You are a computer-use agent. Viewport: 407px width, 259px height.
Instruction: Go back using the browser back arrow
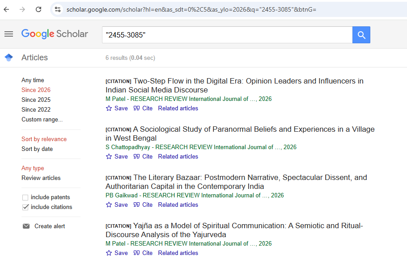pyautogui.click(x=7, y=9)
